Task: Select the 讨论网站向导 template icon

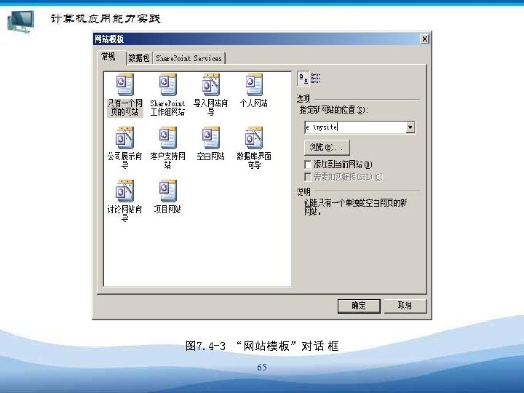Action: (125, 191)
